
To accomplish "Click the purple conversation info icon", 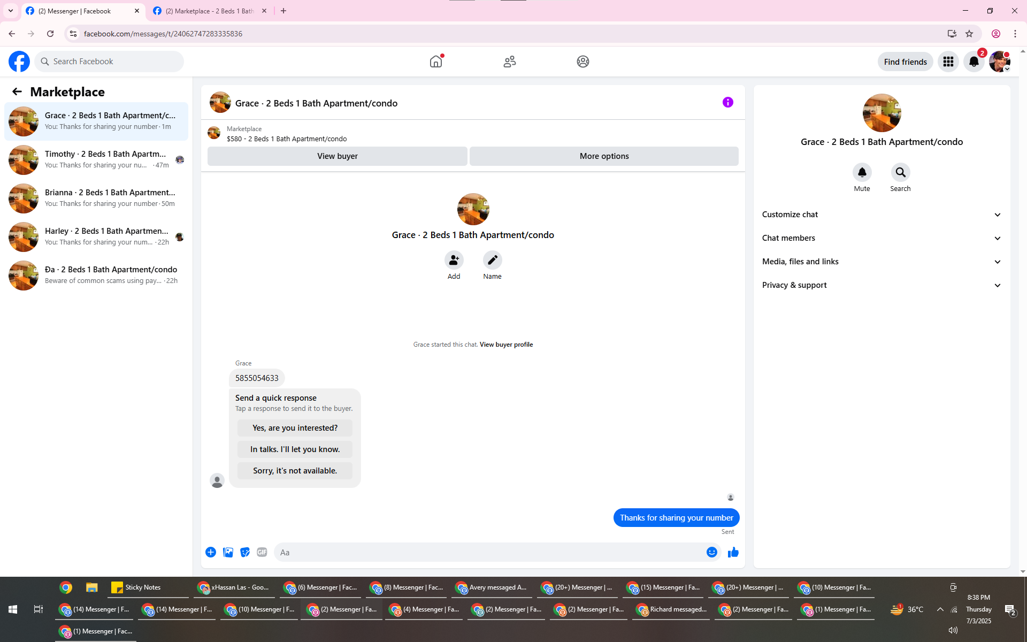I will (x=727, y=102).
